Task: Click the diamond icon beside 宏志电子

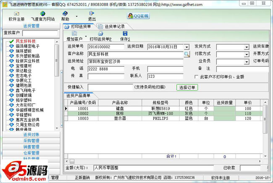Action: 11,76
